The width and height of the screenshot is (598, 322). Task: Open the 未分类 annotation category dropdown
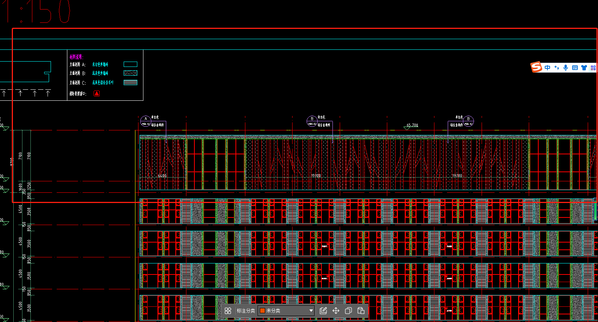[x=286, y=311]
